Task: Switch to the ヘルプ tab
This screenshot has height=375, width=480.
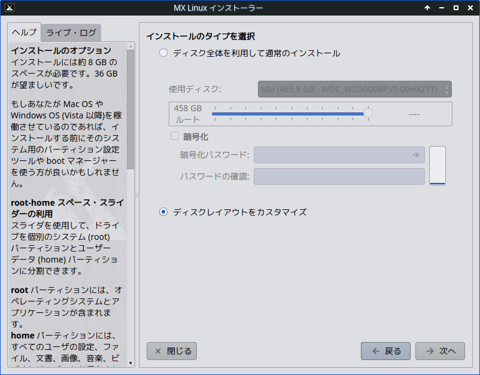Action: tap(25, 32)
